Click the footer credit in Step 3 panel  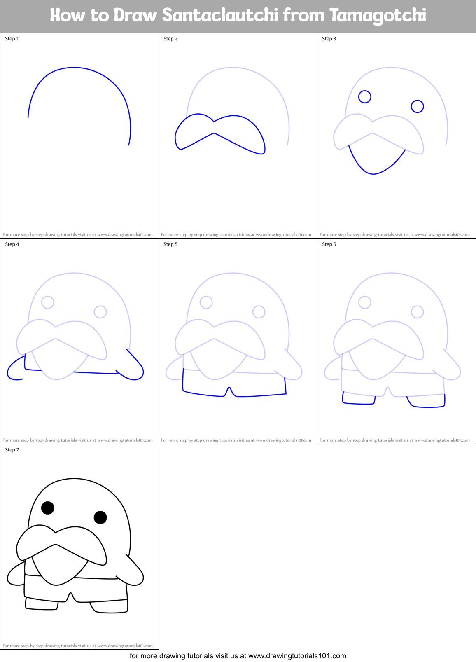pos(394,235)
